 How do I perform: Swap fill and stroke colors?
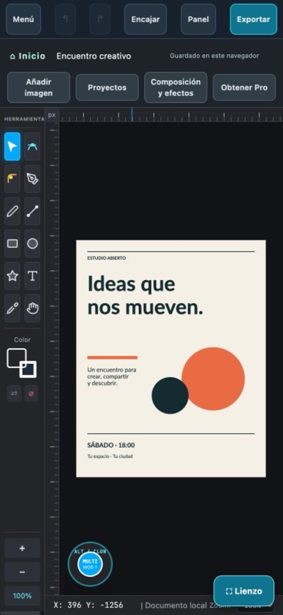tap(14, 393)
